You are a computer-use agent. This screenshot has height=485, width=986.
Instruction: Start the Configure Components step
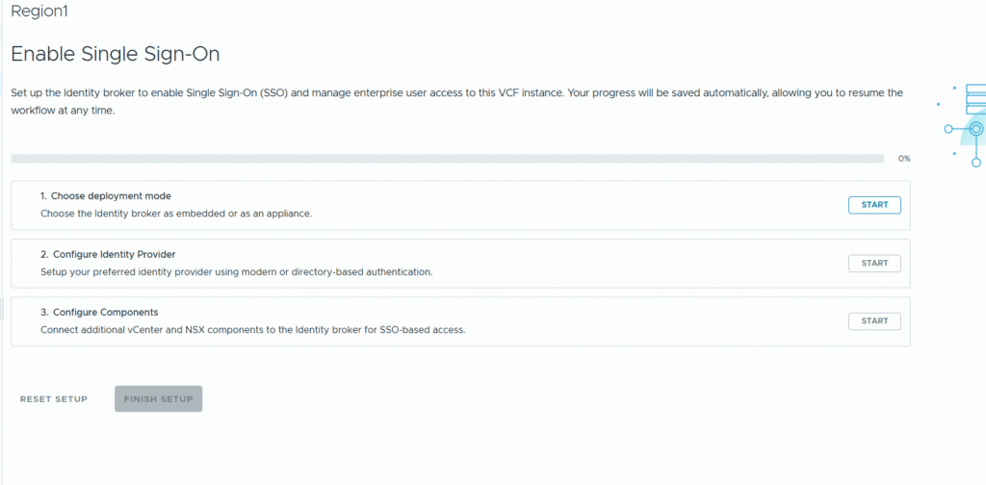click(874, 320)
